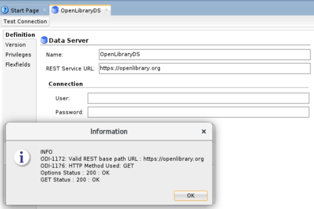Confirm the Information dialog with OK

191,196
